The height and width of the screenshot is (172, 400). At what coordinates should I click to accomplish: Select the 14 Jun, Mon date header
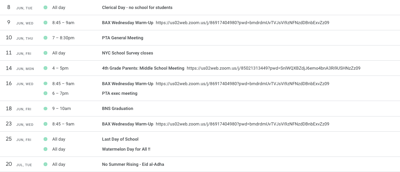pyautogui.click(x=20, y=68)
